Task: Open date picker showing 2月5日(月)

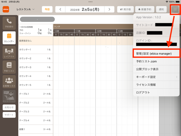Action: click(x=85, y=9)
